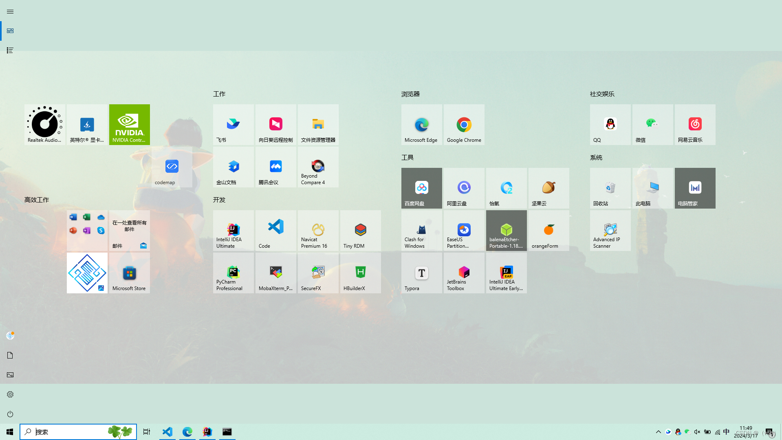
Task: Toggle the 中 input method indicator
Action: click(x=727, y=432)
